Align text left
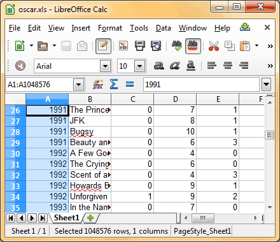 point(212,66)
